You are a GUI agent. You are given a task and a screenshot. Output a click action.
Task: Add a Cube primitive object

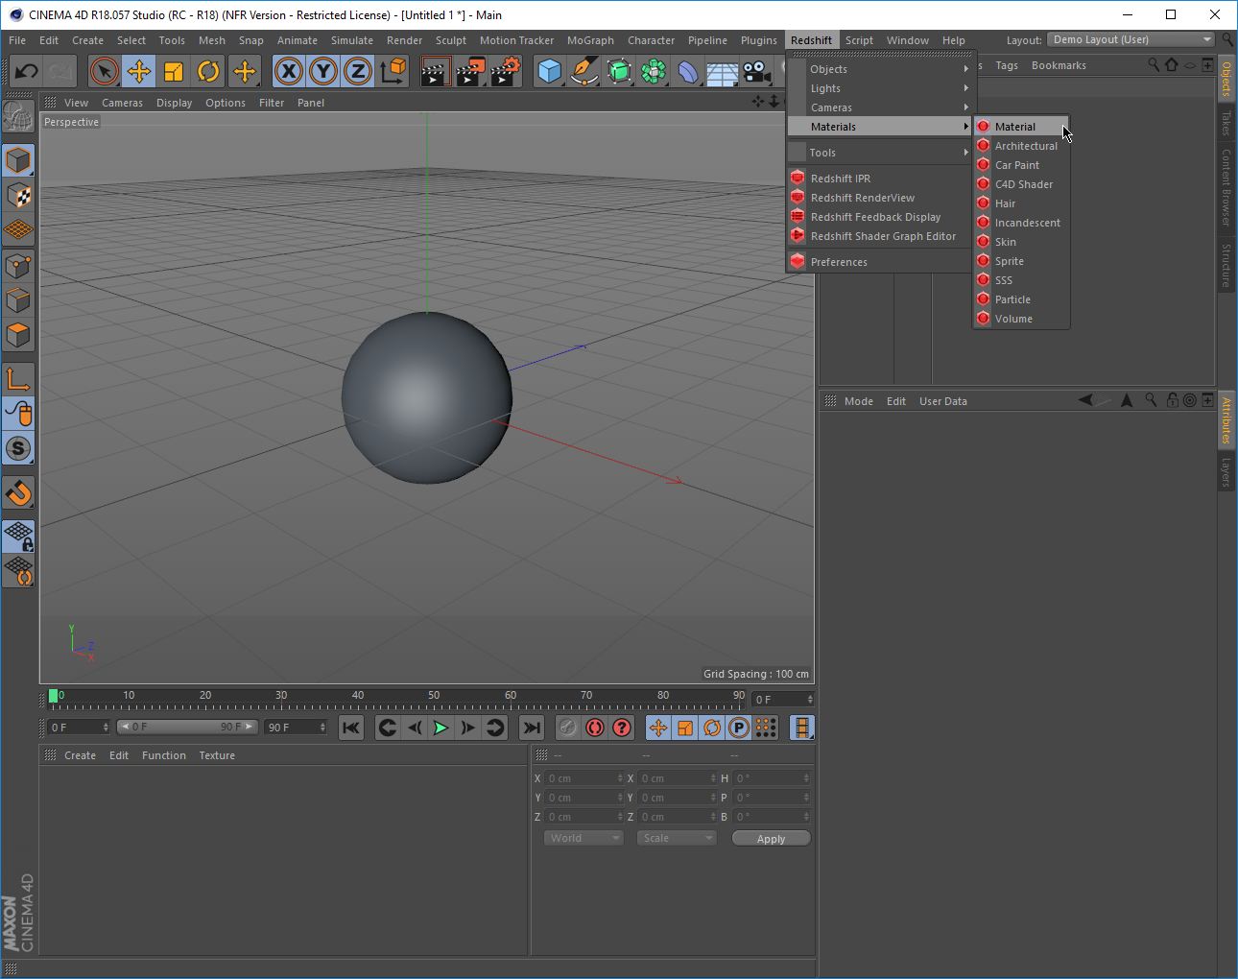[x=550, y=71]
